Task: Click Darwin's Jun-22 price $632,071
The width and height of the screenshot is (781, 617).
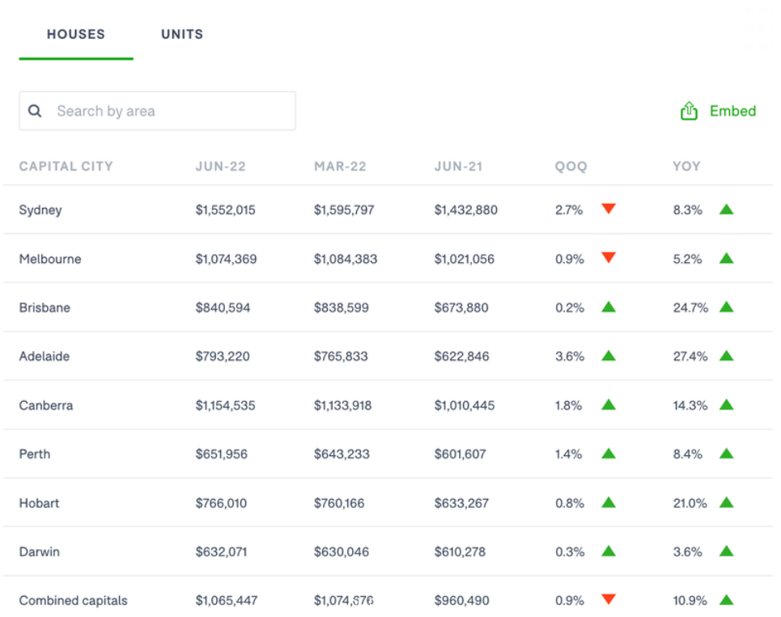Action: 221,551
